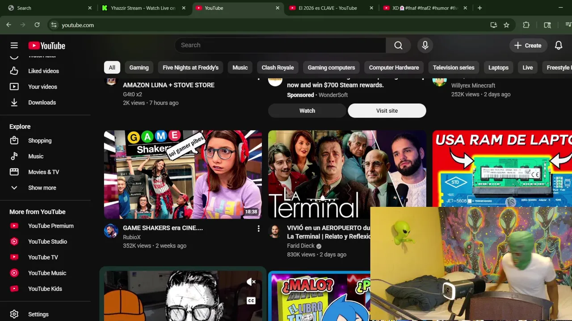572x321 pixels.
Task: Select the Clash Royale chip
Action: [278, 67]
